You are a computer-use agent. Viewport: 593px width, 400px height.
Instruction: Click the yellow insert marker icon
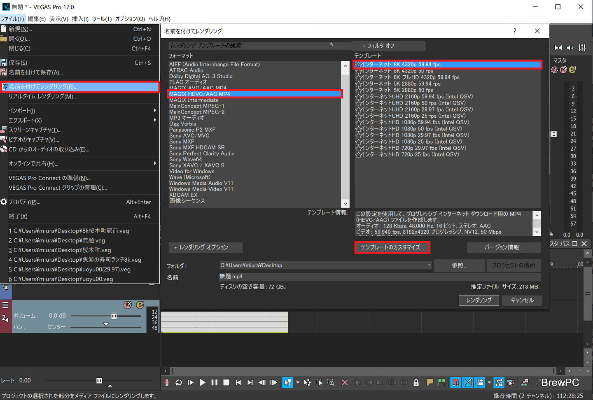tap(430, 382)
